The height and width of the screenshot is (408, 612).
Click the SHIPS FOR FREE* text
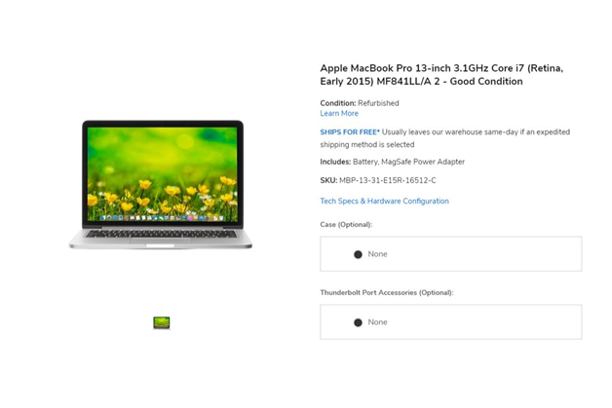click(350, 131)
